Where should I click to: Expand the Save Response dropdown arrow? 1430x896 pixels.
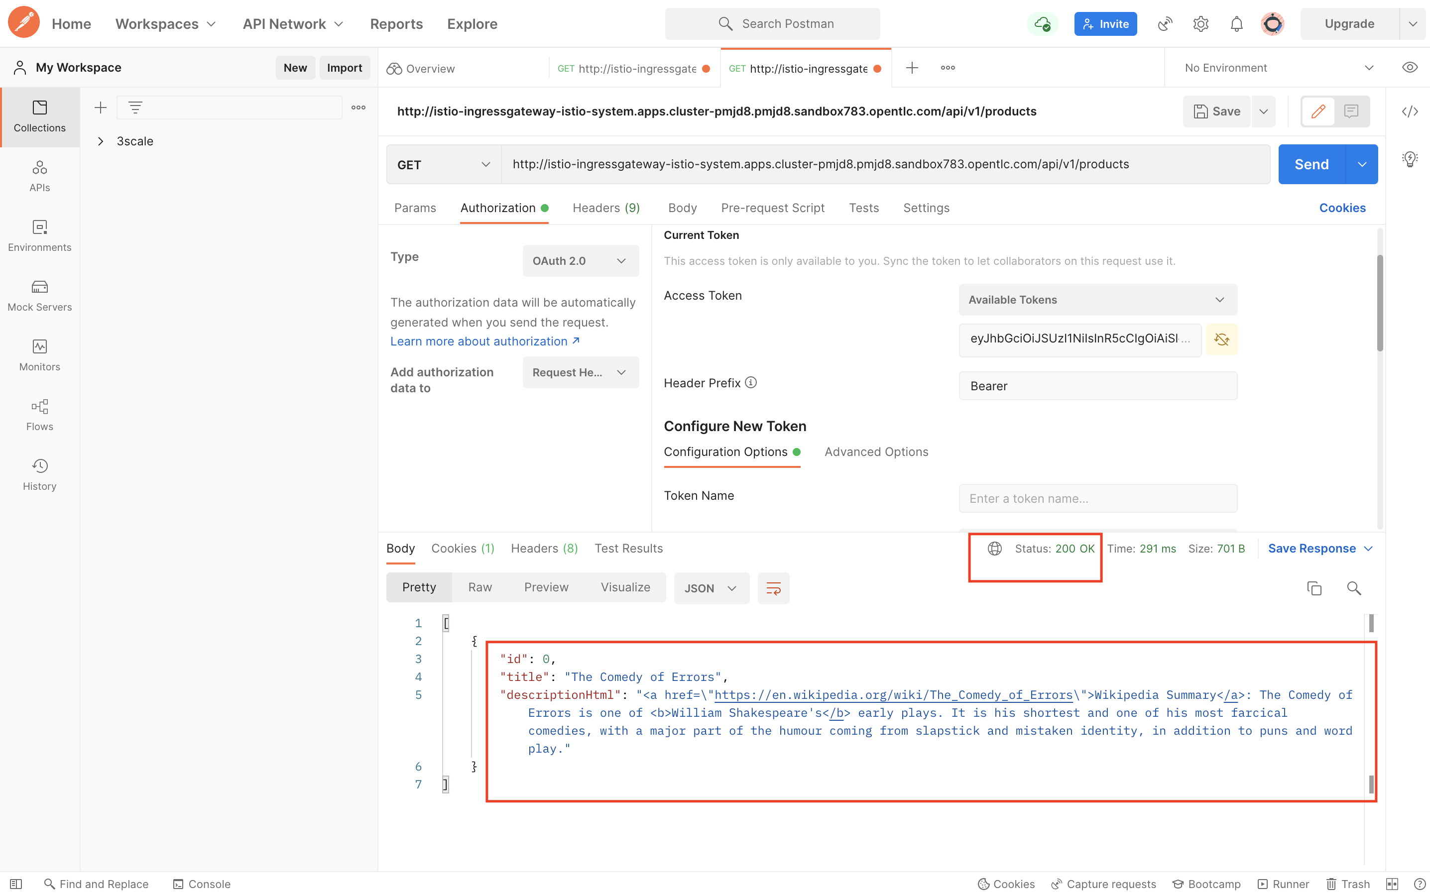pos(1368,548)
